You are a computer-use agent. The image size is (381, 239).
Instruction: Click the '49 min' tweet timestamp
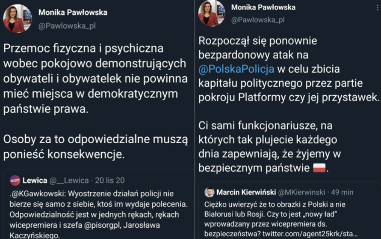342,192
